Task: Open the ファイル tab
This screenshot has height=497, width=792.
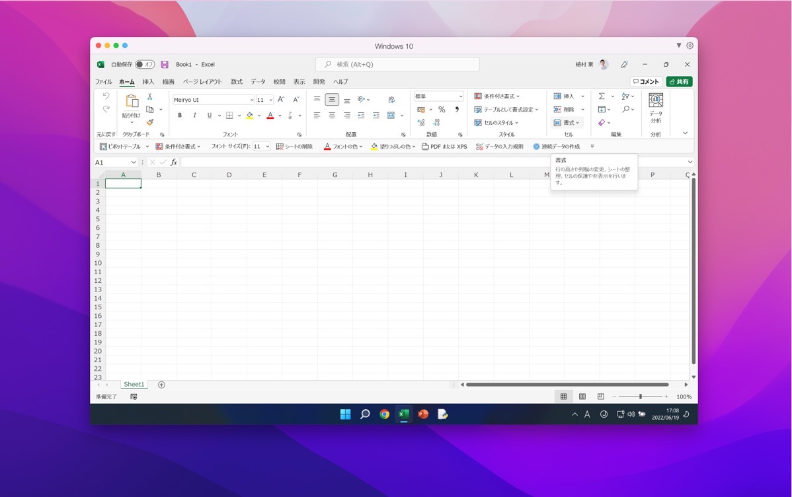Action: [x=104, y=81]
